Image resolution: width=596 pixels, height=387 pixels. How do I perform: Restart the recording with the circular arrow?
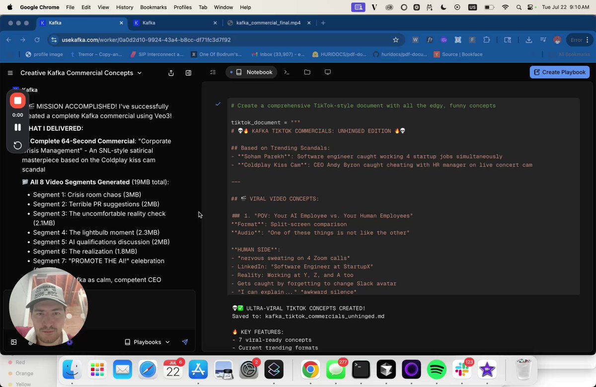(x=17, y=145)
